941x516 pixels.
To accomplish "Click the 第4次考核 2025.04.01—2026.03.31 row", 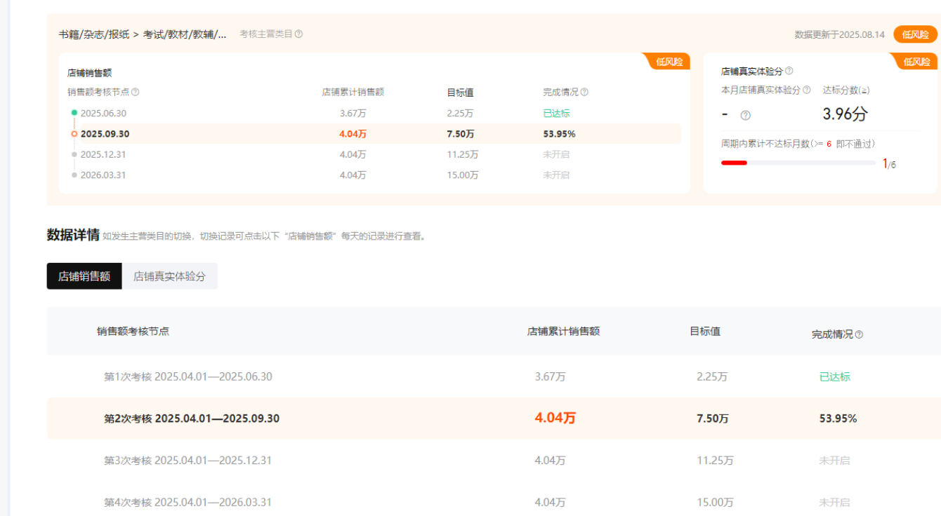I will click(x=188, y=502).
